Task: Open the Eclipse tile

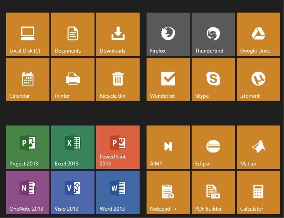Action: tap(213, 147)
